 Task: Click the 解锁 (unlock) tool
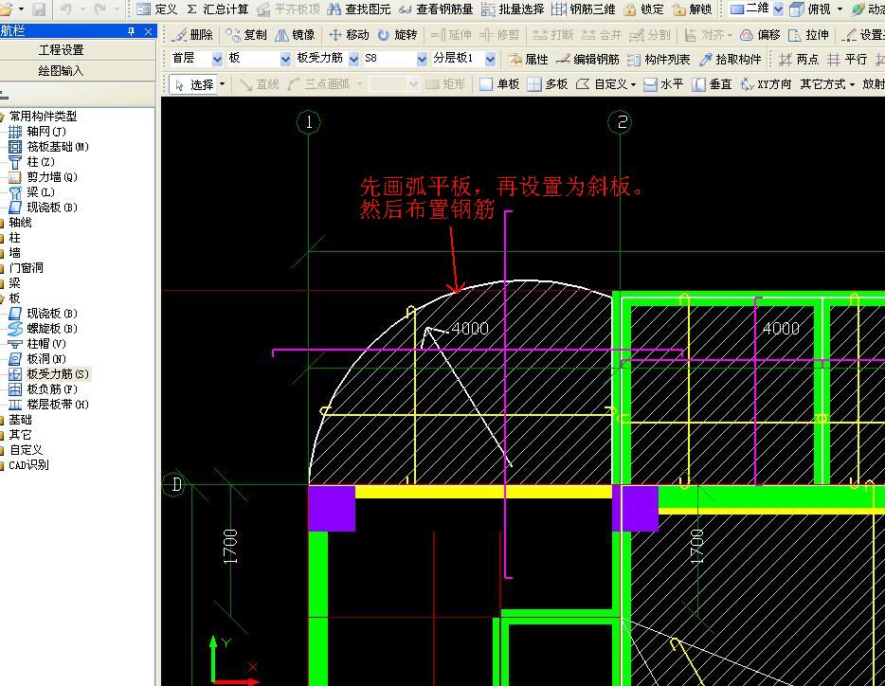click(693, 9)
